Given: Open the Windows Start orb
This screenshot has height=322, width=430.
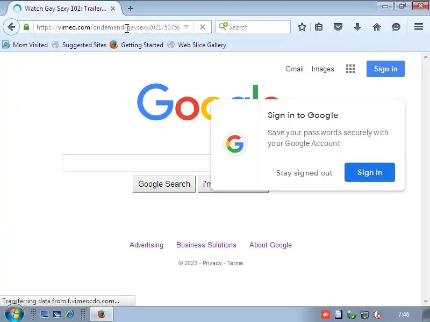Looking at the screenshot, I should coord(15,314).
